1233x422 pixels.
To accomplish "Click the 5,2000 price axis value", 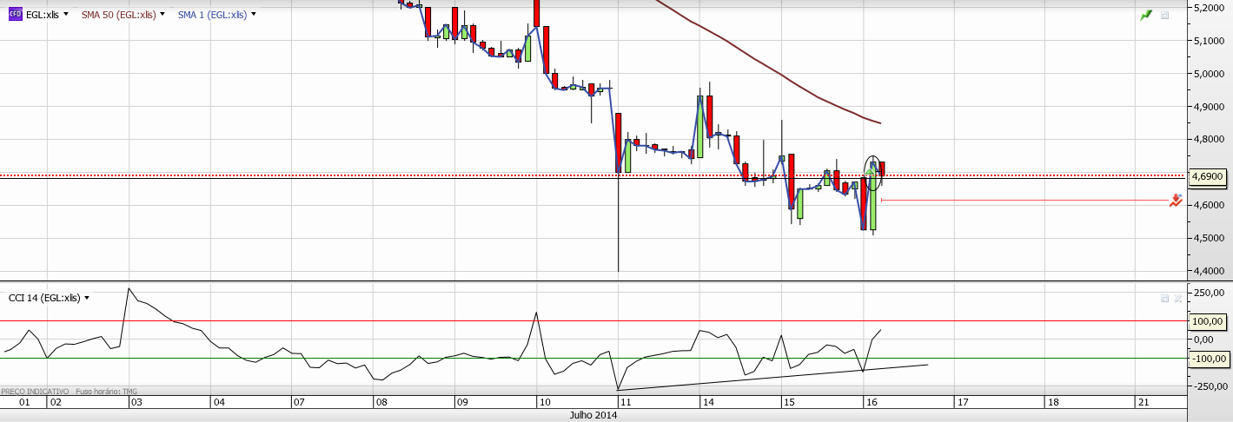I will tap(1210, 8).
